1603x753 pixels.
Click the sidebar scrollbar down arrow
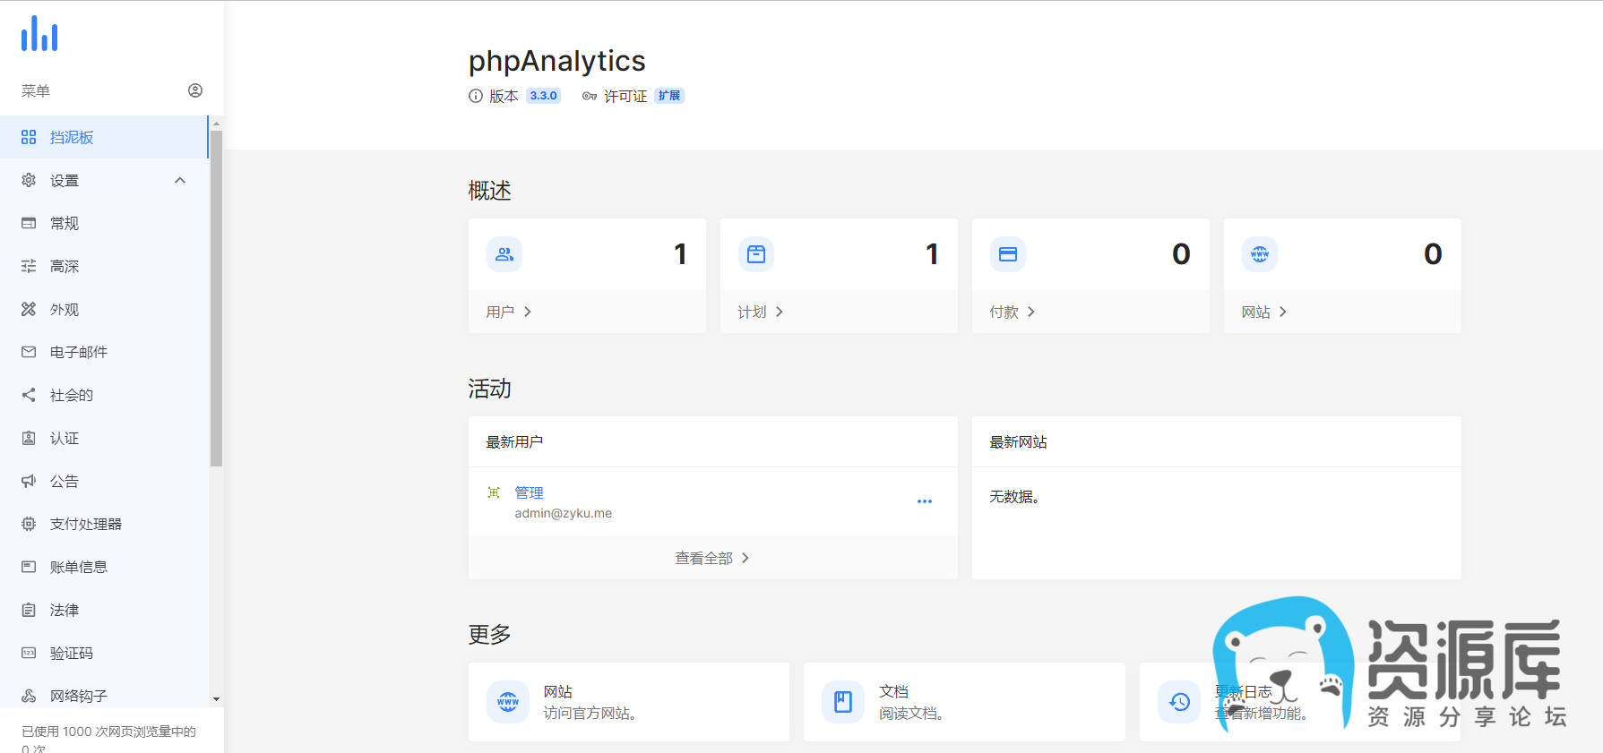[x=216, y=698]
